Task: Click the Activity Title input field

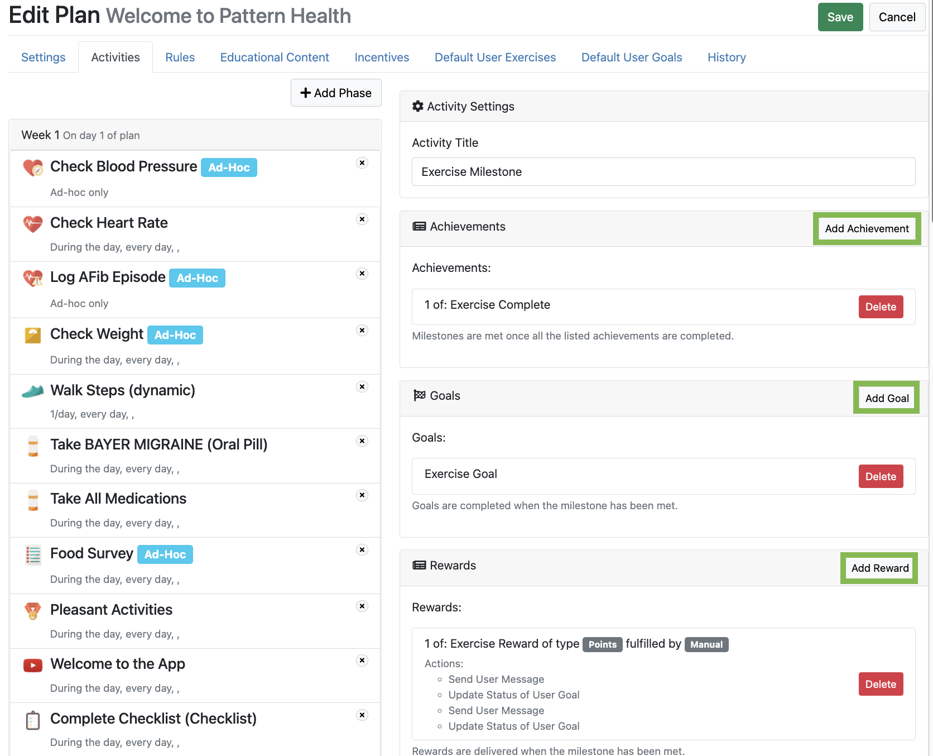Action: pyautogui.click(x=663, y=172)
